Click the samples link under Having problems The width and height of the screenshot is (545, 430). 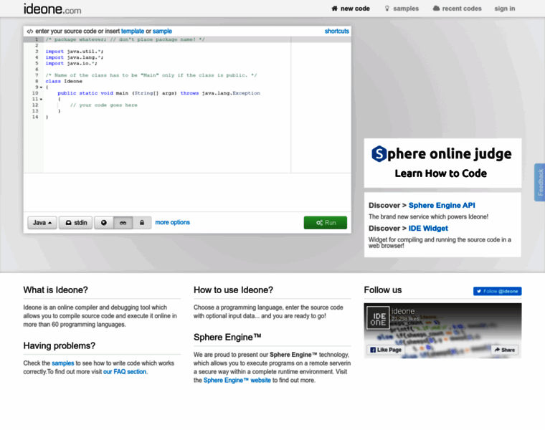tap(63, 363)
